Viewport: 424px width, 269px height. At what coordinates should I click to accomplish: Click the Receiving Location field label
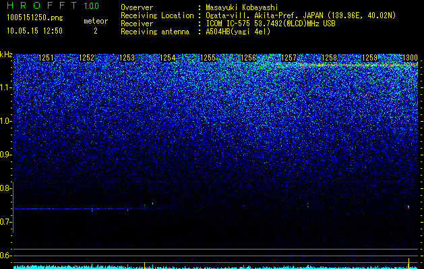(x=157, y=15)
